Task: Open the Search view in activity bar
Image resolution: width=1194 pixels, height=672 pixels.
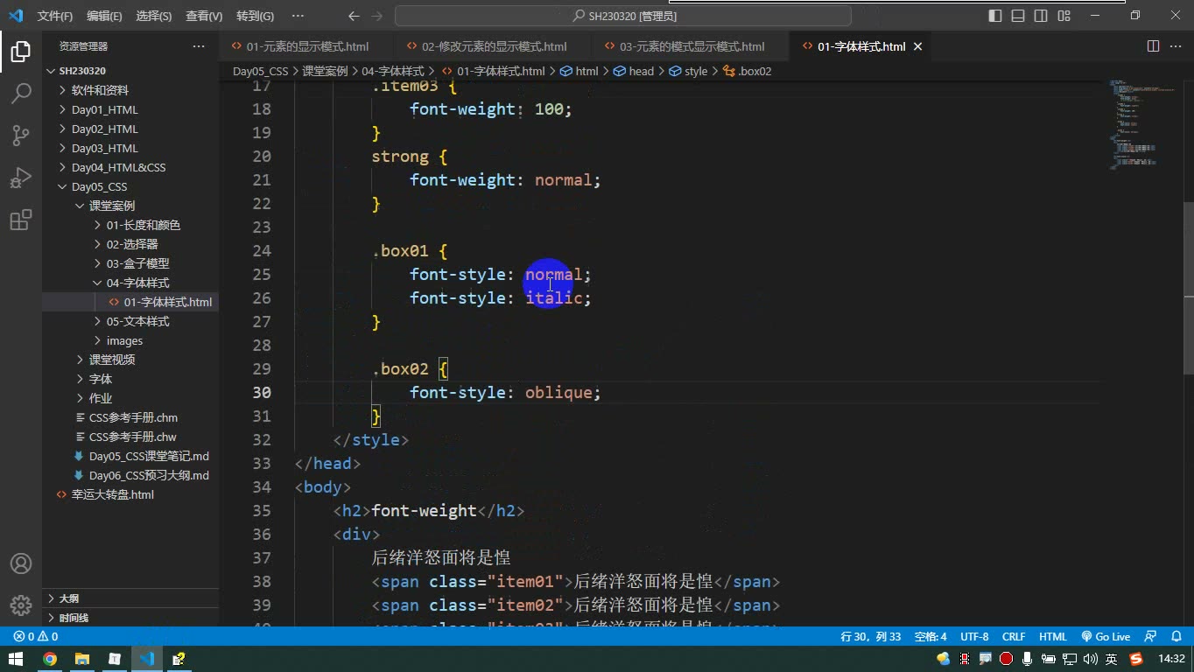Action: 21,94
